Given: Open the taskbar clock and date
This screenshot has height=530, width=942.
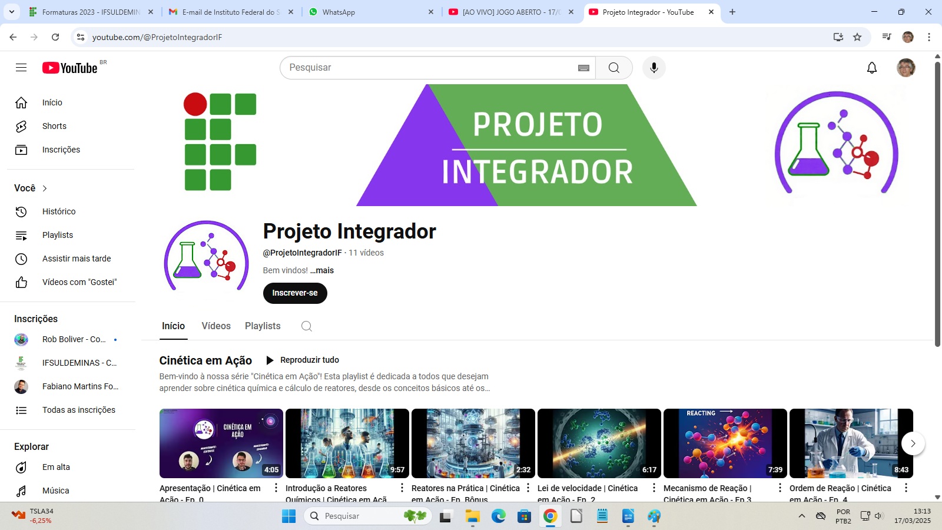Looking at the screenshot, I should (913, 516).
